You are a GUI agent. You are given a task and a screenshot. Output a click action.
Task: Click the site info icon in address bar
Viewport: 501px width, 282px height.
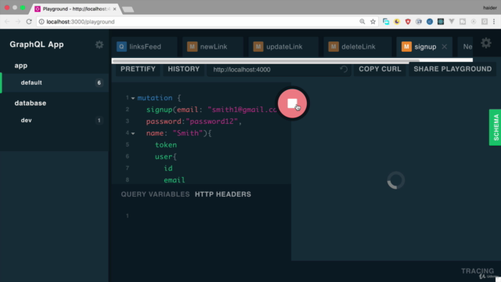[41, 22]
